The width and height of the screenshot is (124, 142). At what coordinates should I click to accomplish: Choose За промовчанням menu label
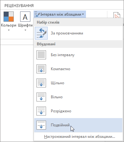coord(67,33)
